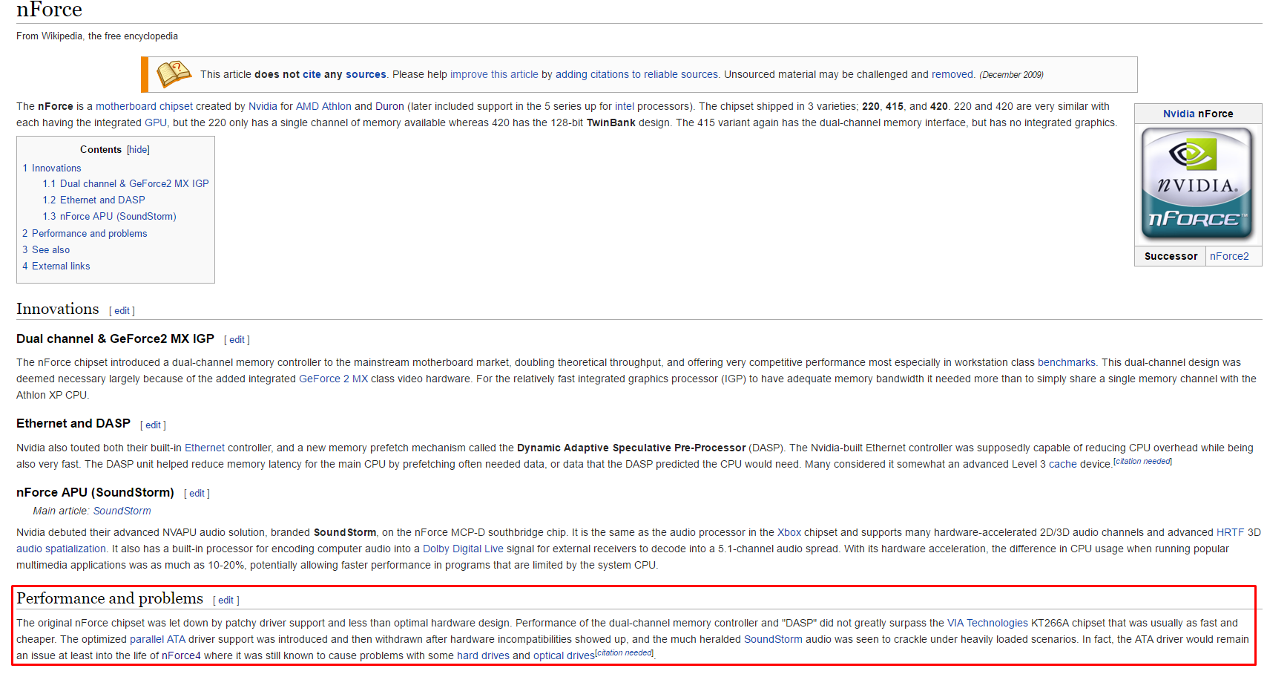Jump to Innovations in Contents

coord(52,168)
